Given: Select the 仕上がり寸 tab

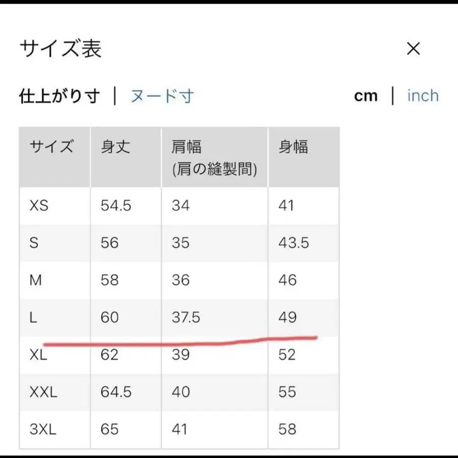Looking at the screenshot, I should (x=59, y=96).
